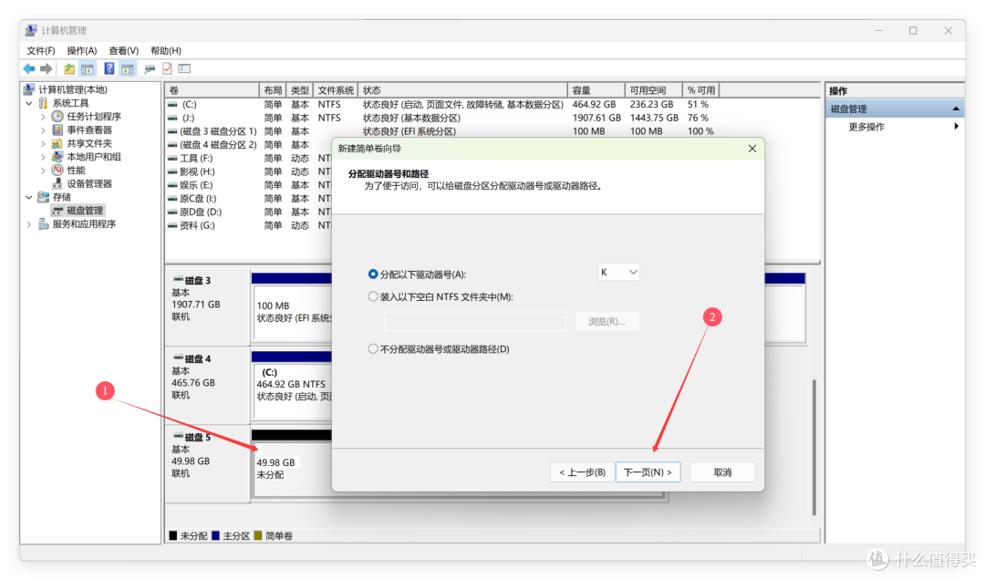Collapse the 系统工具 tree node
The image size is (985, 580).
(29, 104)
